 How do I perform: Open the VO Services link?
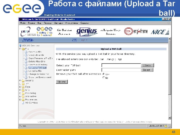[31, 103]
